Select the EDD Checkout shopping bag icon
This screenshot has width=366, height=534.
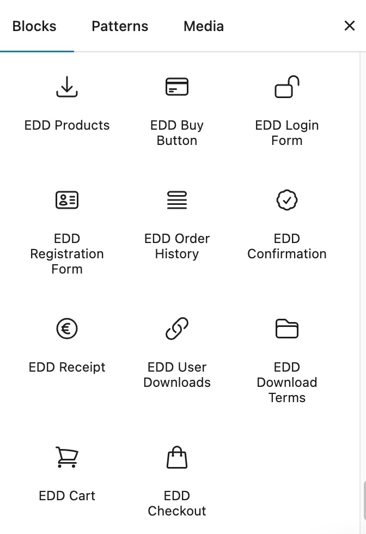pyautogui.click(x=176, y=457)
